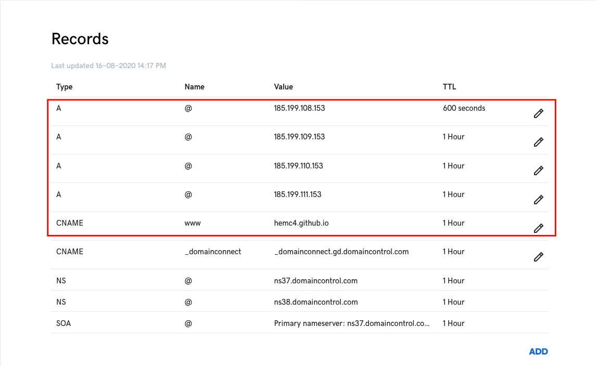Click the www name cell

193,224
